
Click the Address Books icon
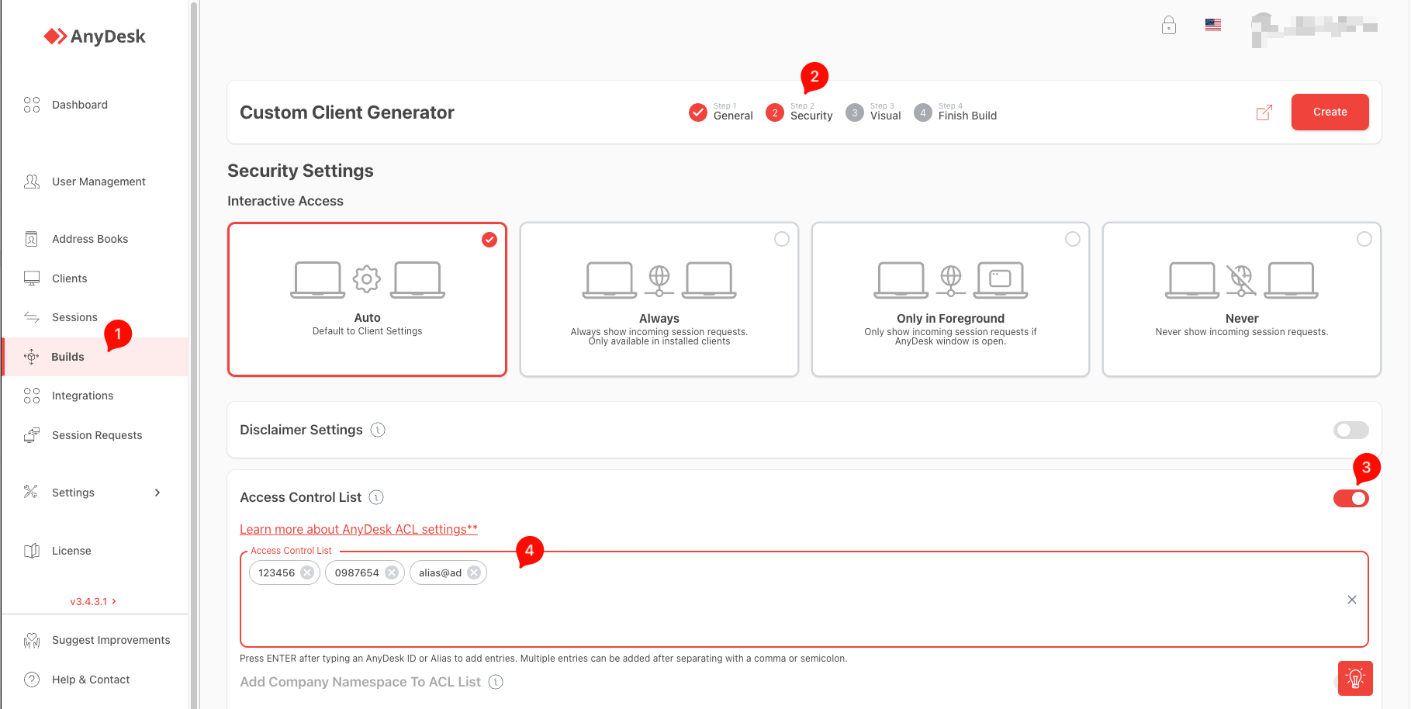tap(32, 239)
